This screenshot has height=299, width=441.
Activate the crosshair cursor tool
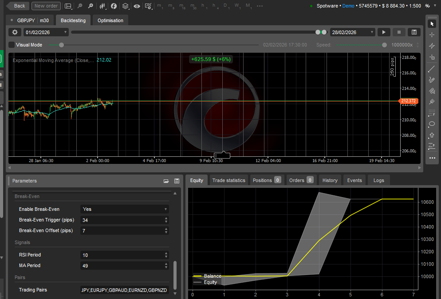(x=432, y=35)
